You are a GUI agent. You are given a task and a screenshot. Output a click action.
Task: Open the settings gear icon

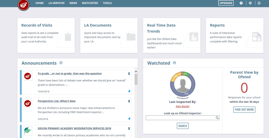pyautogui.click(x=250, y=3)
